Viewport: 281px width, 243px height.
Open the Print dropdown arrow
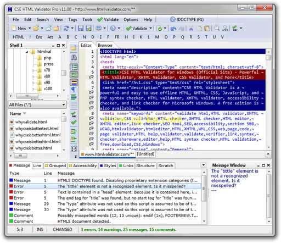(x=104, y=29)
